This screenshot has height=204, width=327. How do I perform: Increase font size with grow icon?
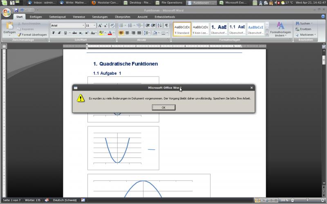tap(100, 25)
